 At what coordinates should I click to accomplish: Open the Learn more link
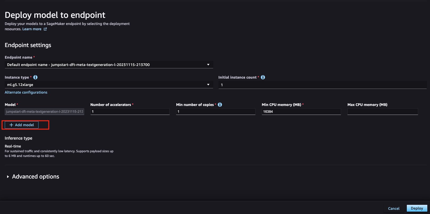coord(32,29)
